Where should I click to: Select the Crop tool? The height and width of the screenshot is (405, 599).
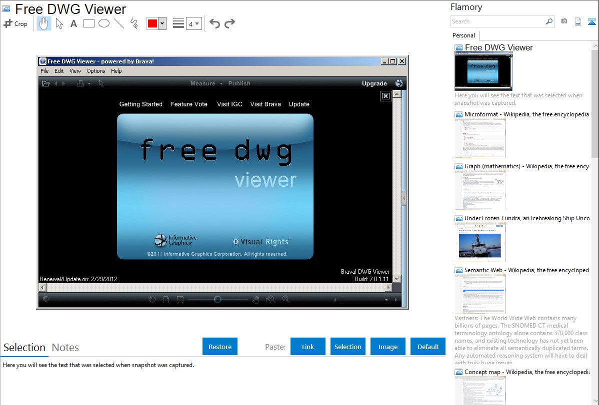coord(15,23)
